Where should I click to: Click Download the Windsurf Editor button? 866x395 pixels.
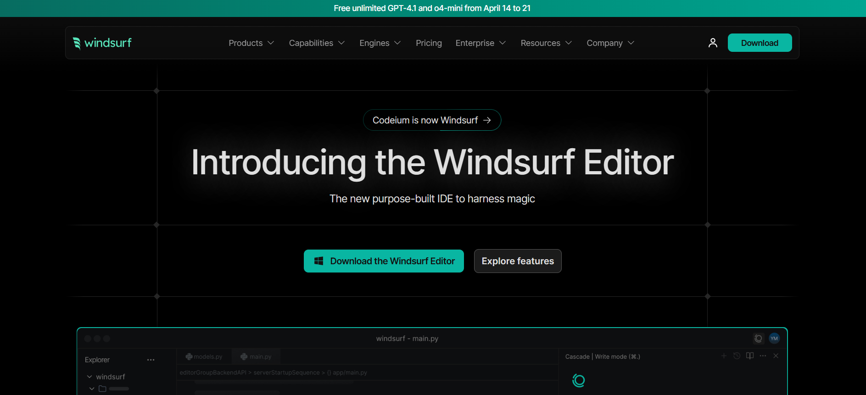[x=384, y=261]
